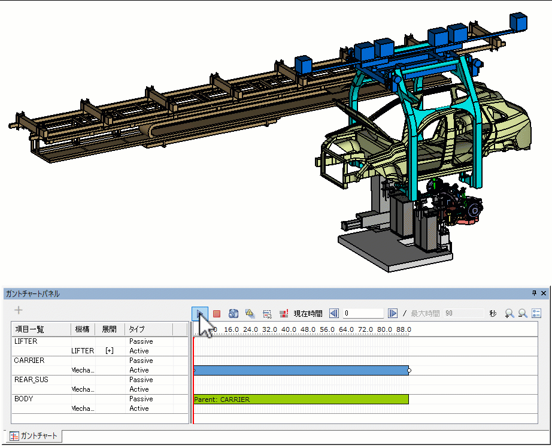Click the blue camera icon beside stop
The width and height of the screenshot is (552, 448).
(x=233, y=313)
